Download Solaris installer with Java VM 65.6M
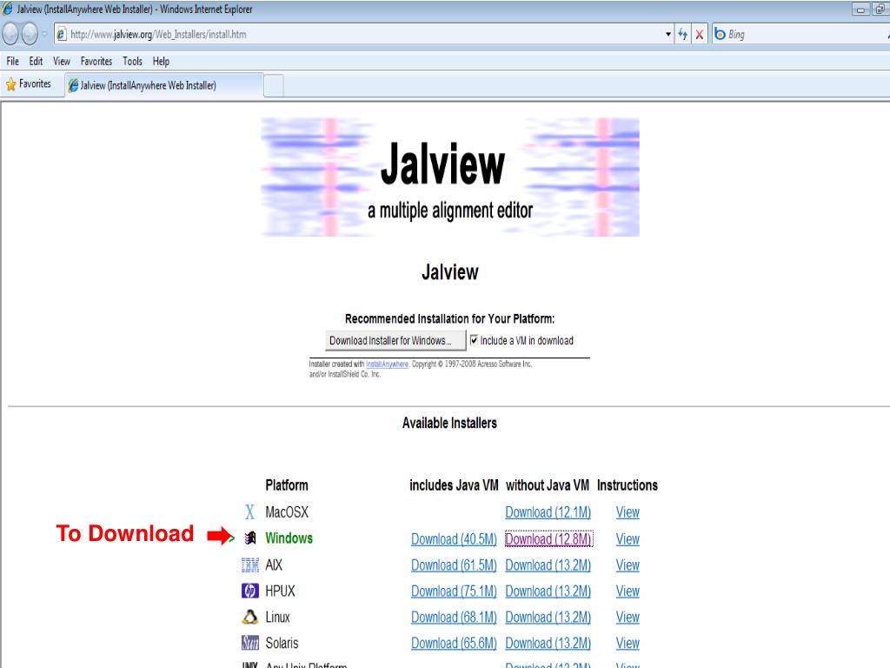This screenshot has height=668, width=890. point(454,643)
